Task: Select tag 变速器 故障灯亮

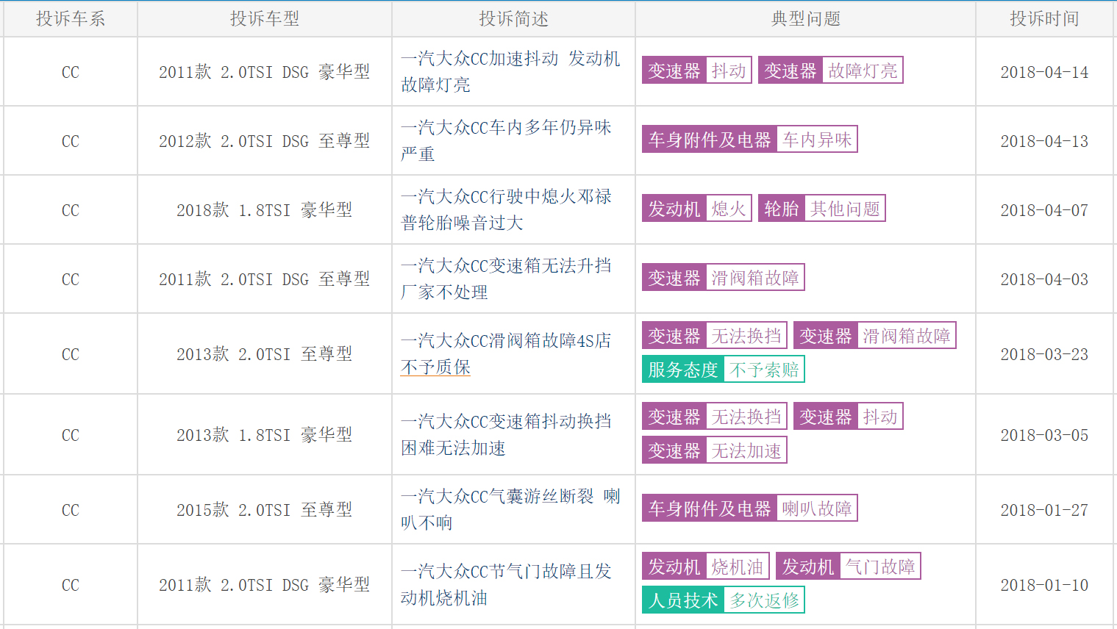Action: 831,71
